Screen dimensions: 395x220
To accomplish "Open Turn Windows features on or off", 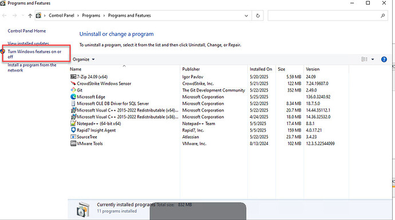I will (x=34, y=54).
